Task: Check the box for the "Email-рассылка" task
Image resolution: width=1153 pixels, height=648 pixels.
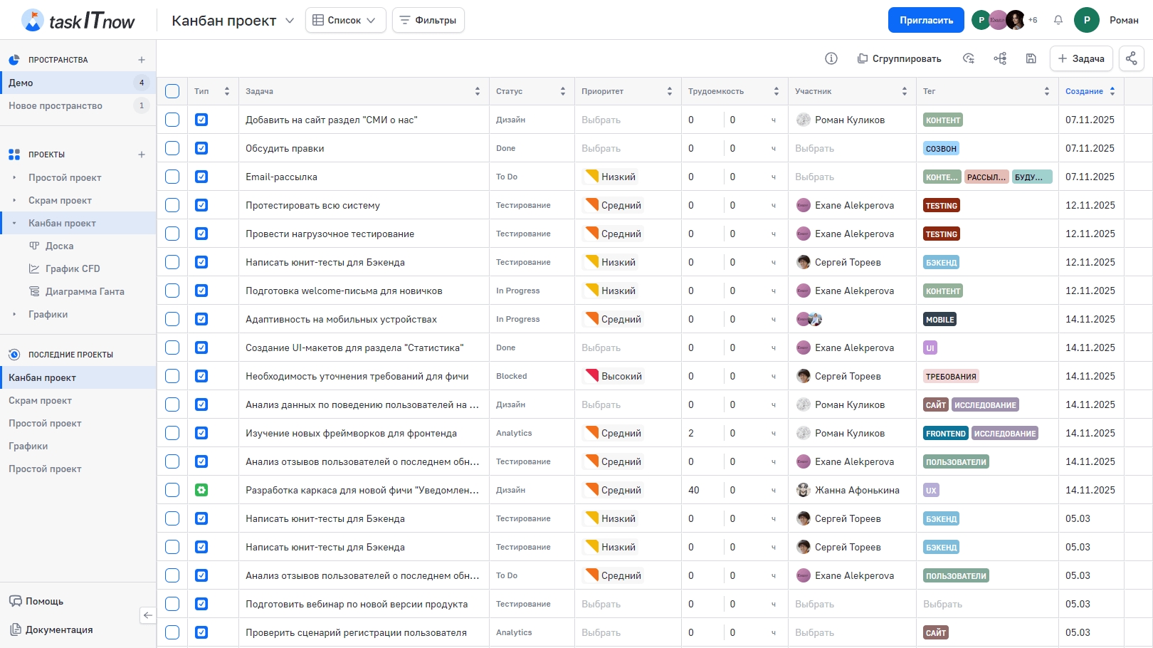Action: (x=172, y=177)
